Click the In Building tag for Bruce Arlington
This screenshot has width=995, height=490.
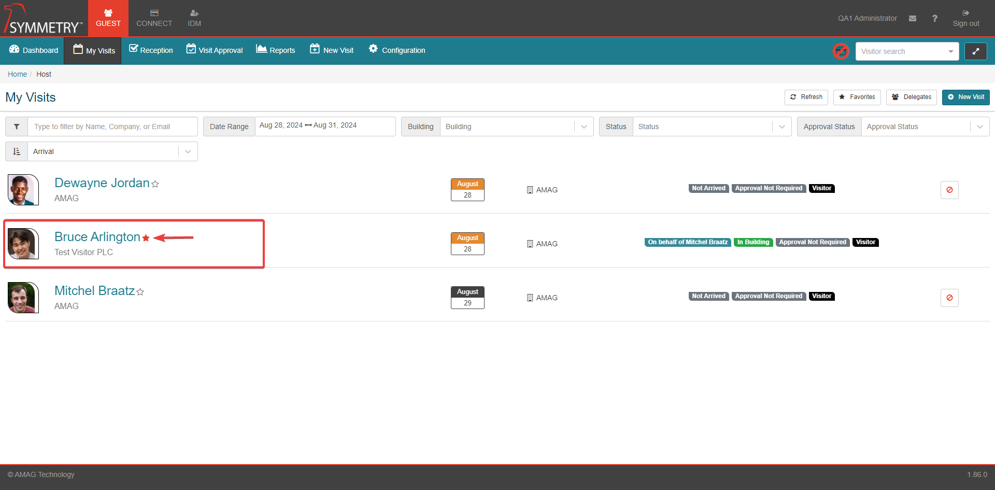click(x=753, y=242)
